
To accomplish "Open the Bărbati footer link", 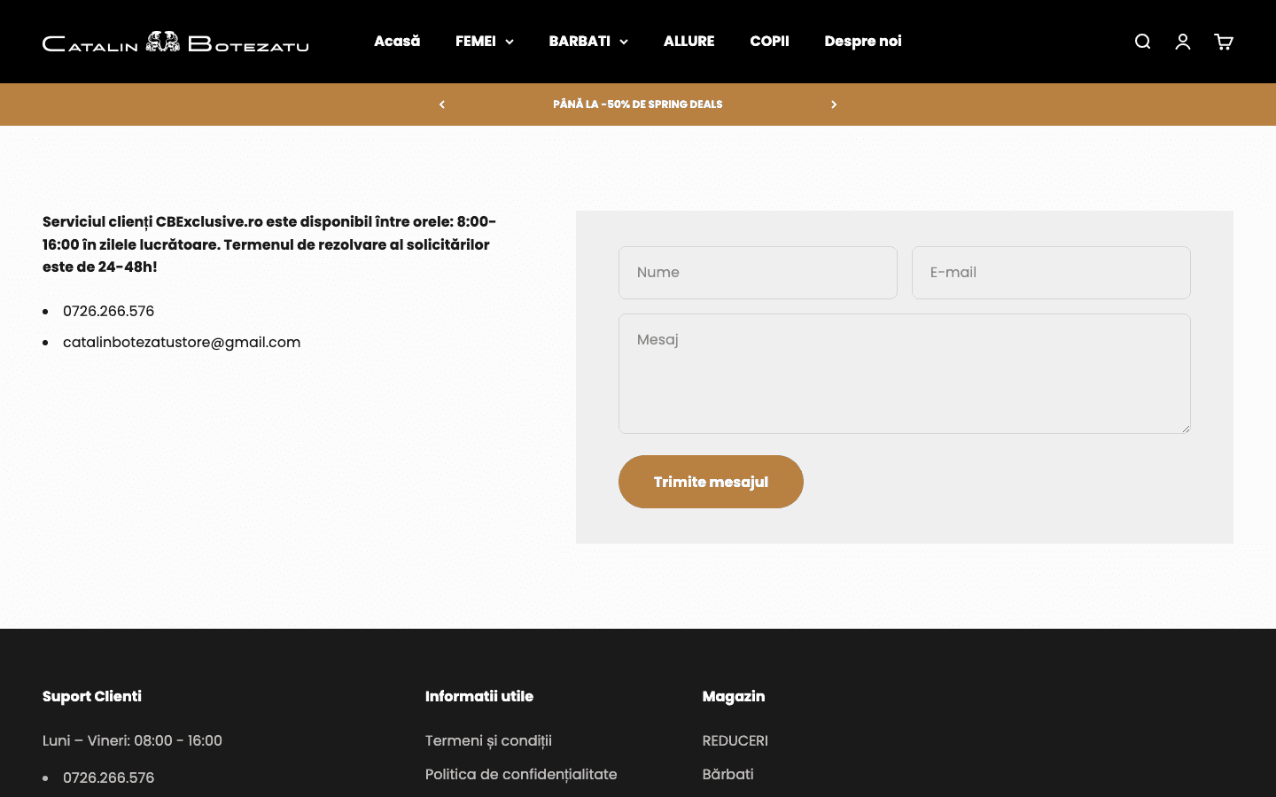I will (728, 774).
